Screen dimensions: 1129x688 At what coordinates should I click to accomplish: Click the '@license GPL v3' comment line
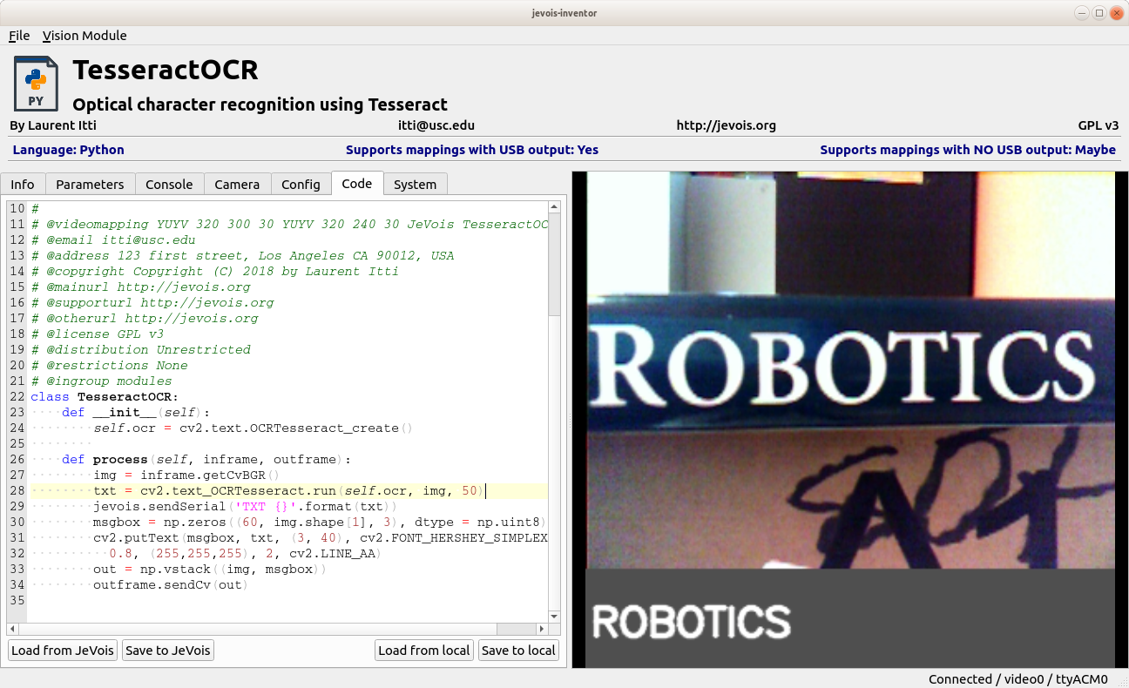click(97, 334)
